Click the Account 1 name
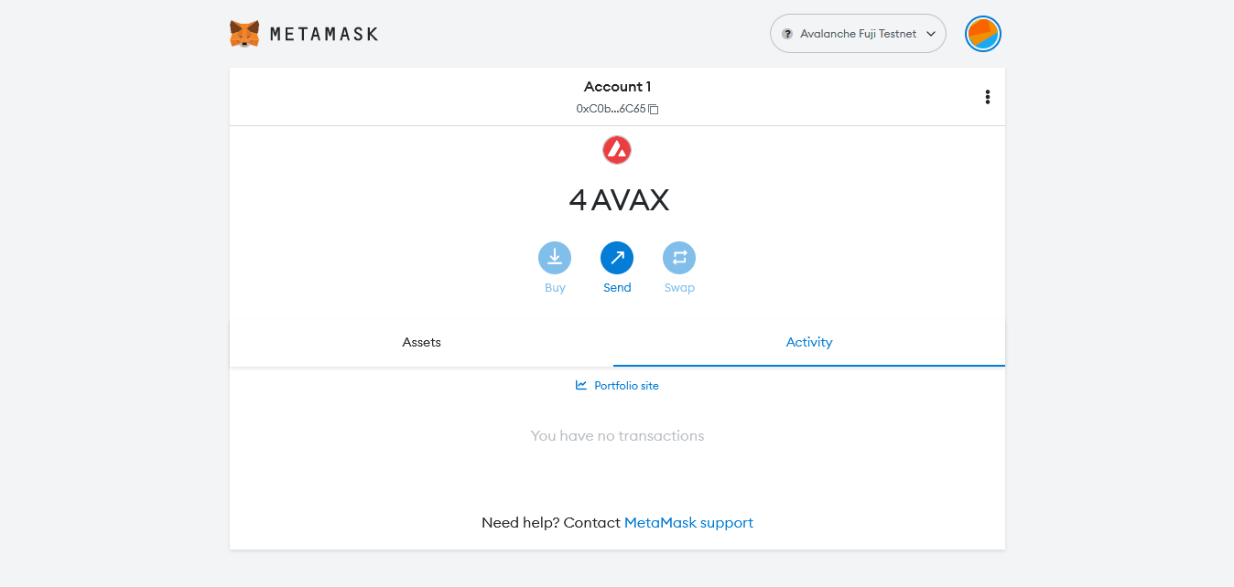The image size is (1234, 587). 617,87
